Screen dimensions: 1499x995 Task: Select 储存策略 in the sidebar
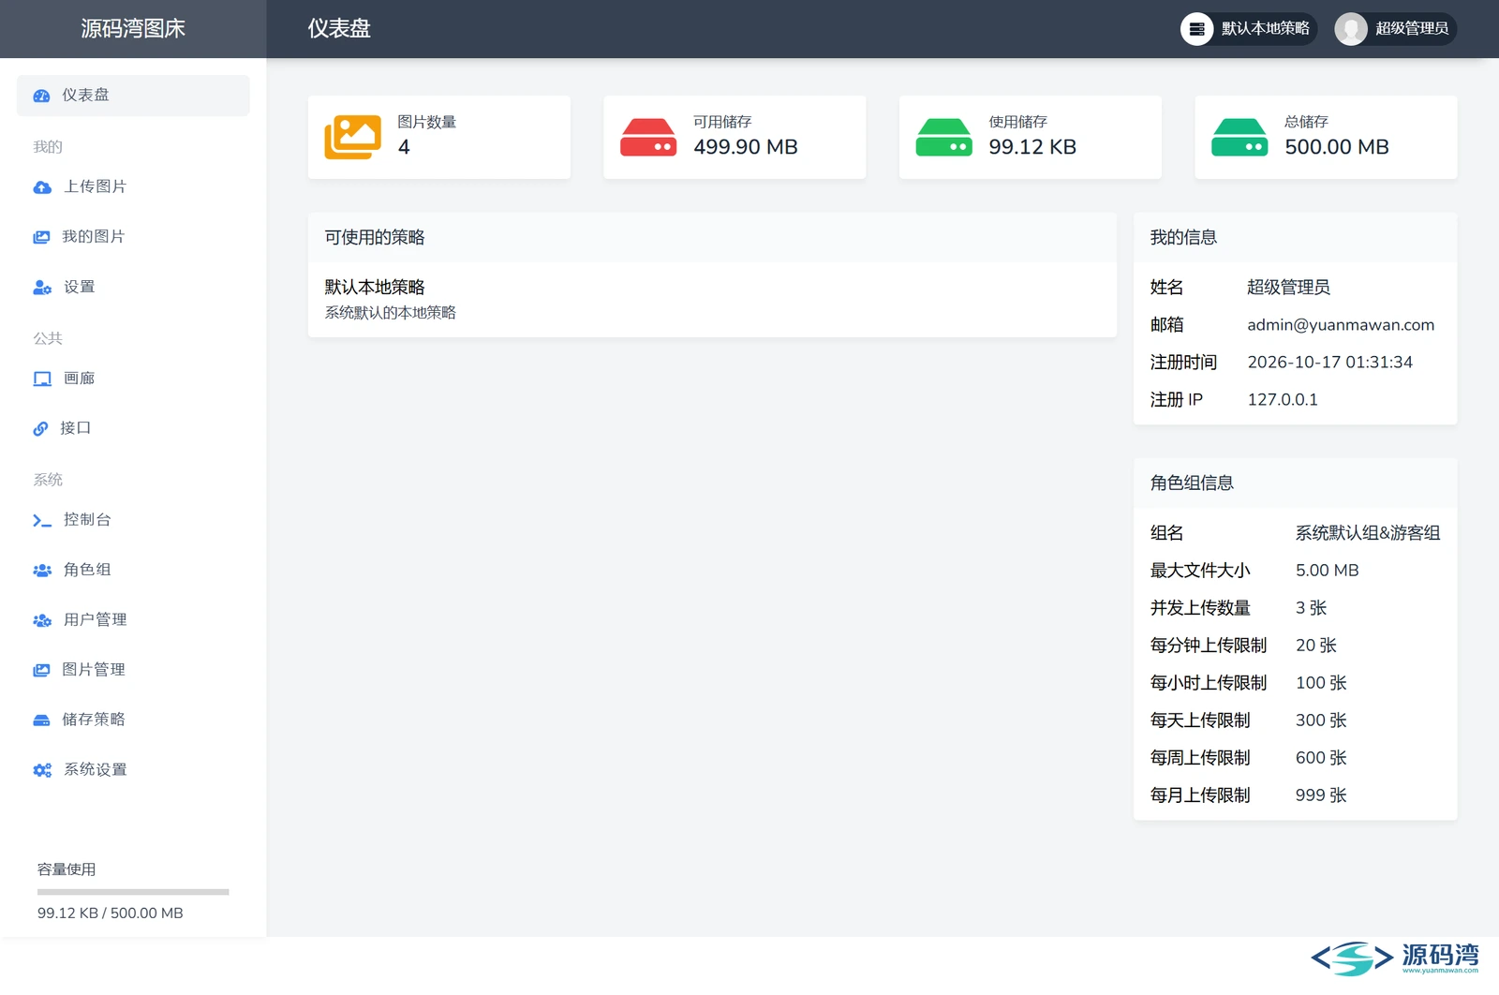(x=133, y=720)
